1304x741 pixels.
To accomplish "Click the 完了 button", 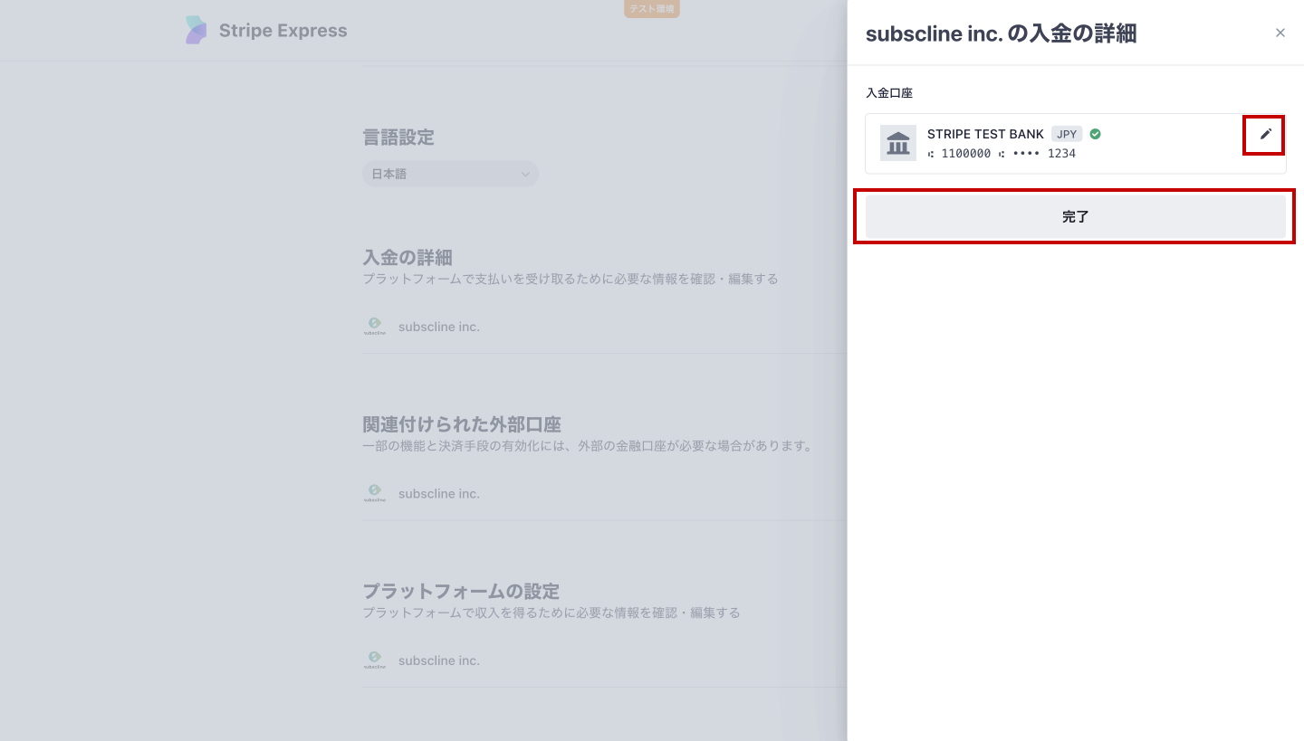I will coord(1075,217).
